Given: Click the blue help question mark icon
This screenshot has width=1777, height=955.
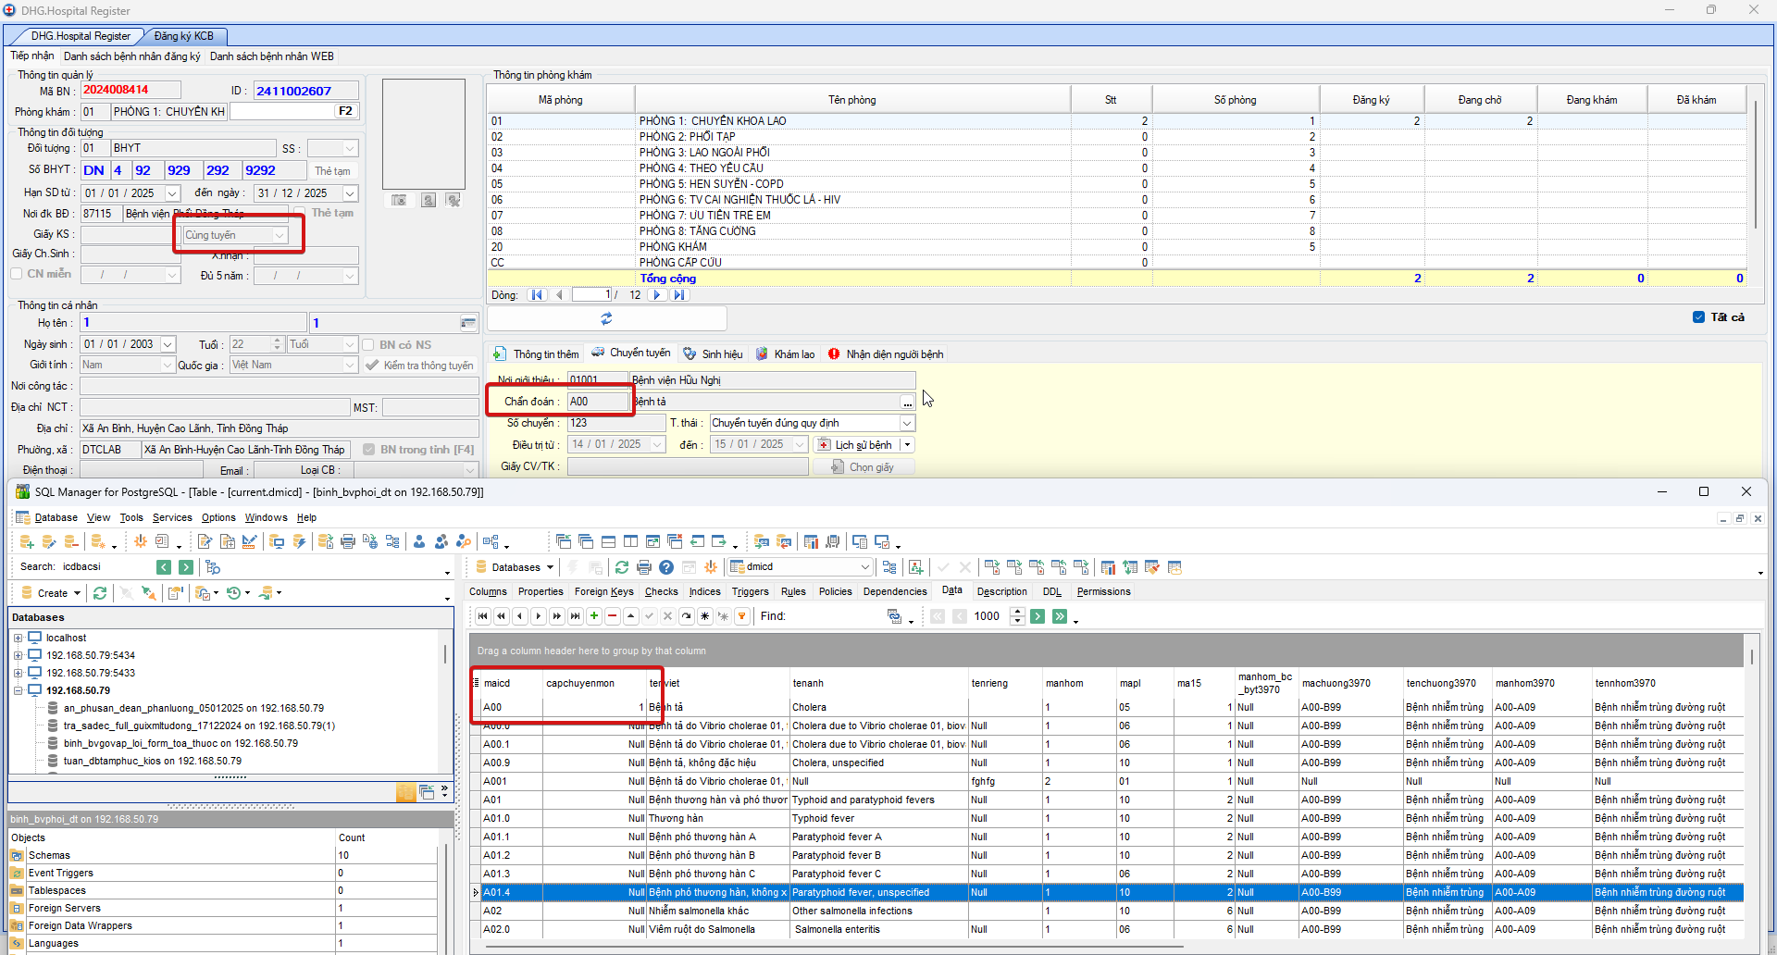Looking at the screenshot, I should (666, 567).
